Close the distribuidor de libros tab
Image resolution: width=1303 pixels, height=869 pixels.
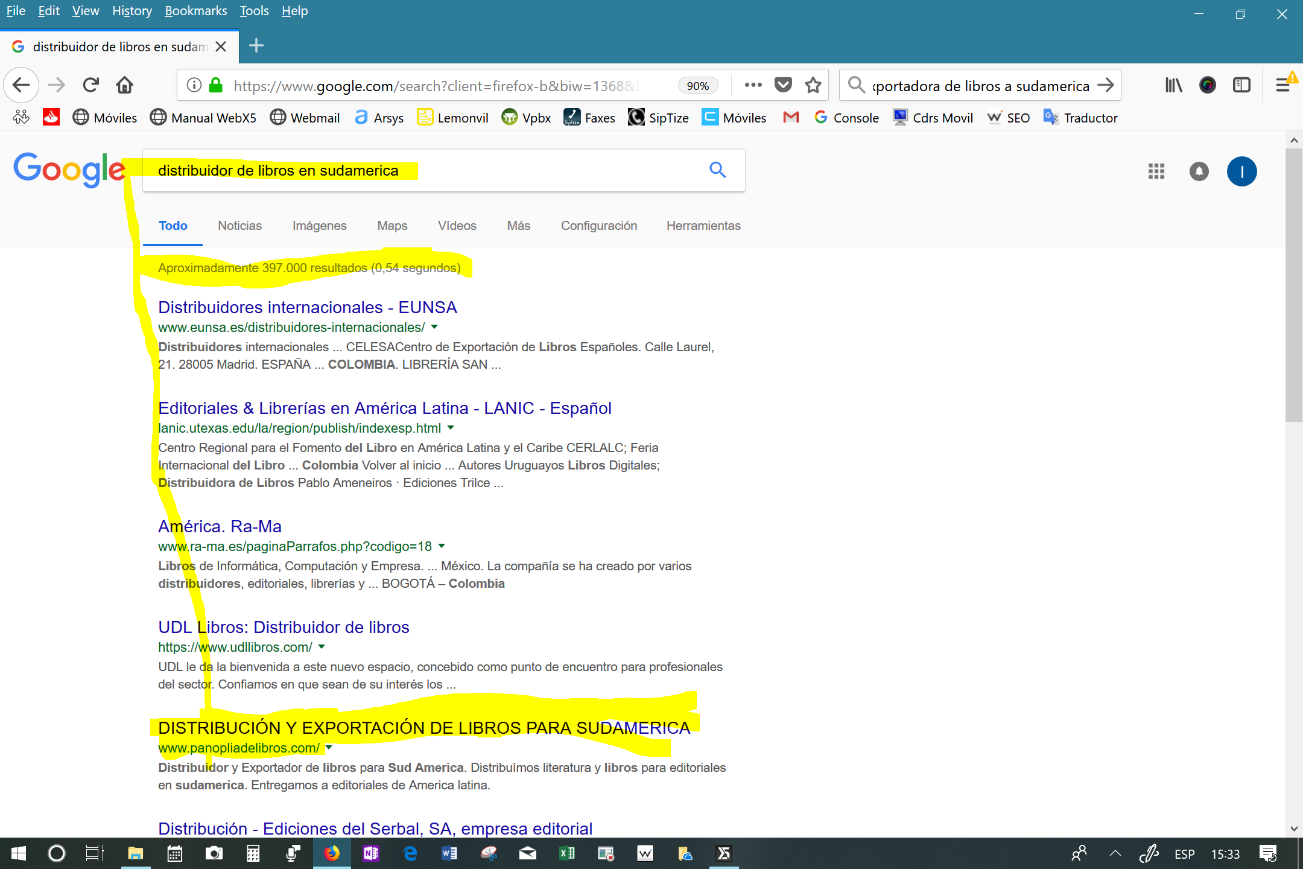(x=221, y=46)
